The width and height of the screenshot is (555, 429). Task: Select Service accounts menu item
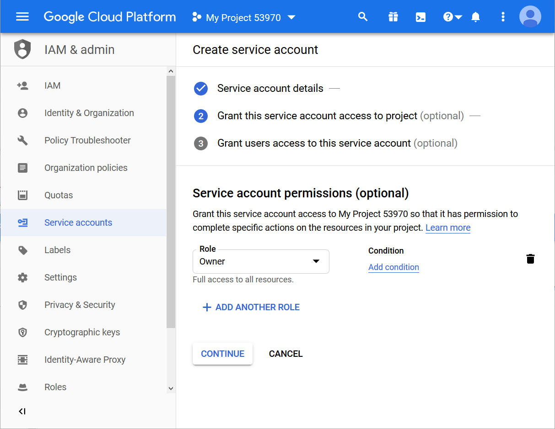point(83,222)
